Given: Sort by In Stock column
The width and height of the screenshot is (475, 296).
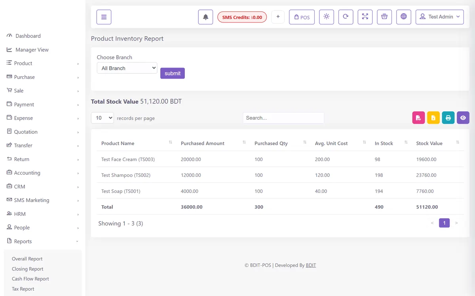Looking at the screenshot, I should [391, 143].
